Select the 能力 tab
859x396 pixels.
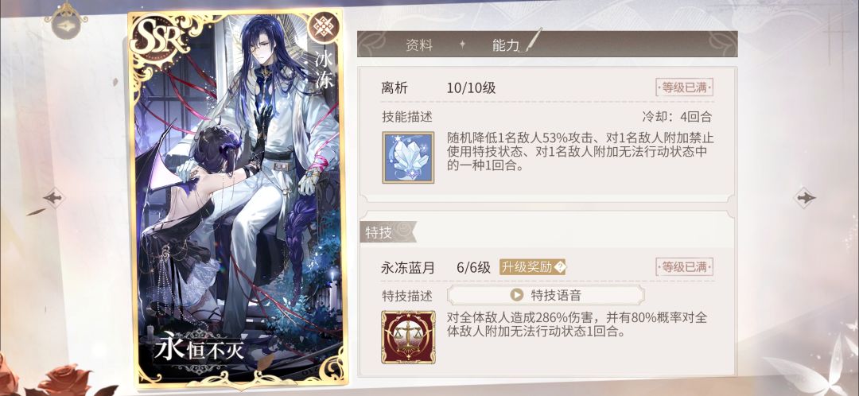tap(505, 45)
